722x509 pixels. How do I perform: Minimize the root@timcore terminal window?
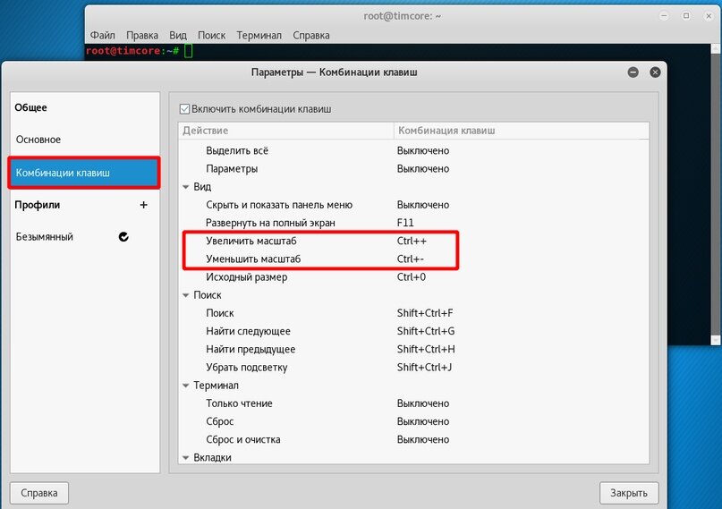(664, 15)
